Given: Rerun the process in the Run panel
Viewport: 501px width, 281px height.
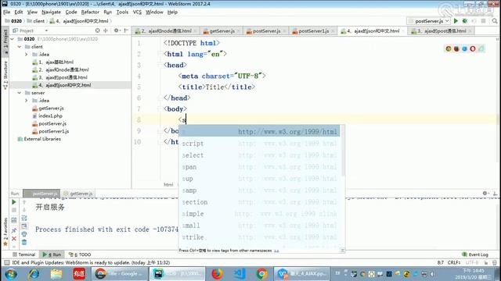Looking at the screenshot, I should click(x=14, y=202).
